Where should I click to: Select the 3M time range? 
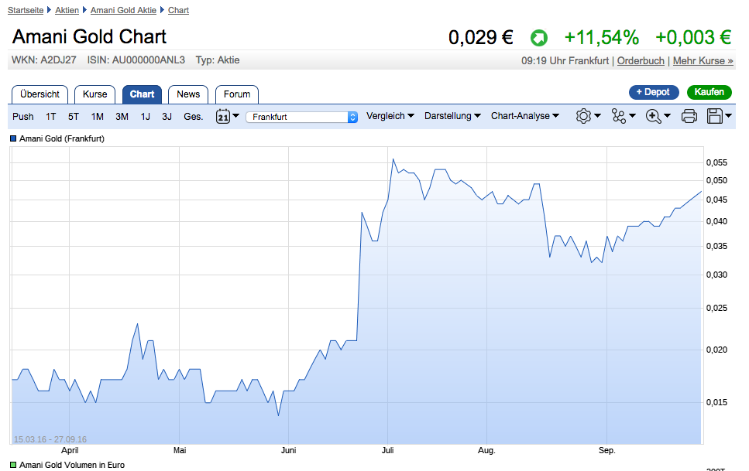tap(122, 117)
